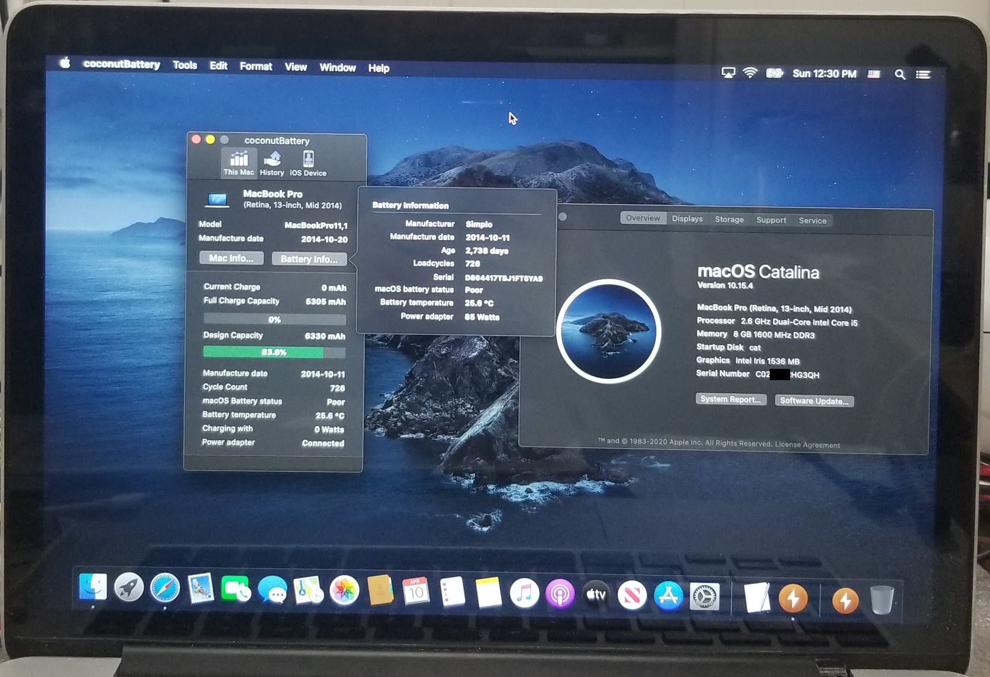This screenshot has width=990, height=677.
Task: Click the Battery Info button
Action: pos(309,259)
